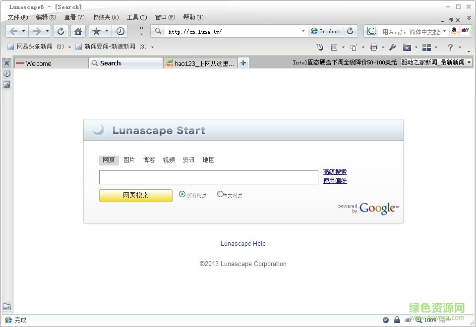
Task: Open browser tools via the wrench icon
Action: click(393, 47)
